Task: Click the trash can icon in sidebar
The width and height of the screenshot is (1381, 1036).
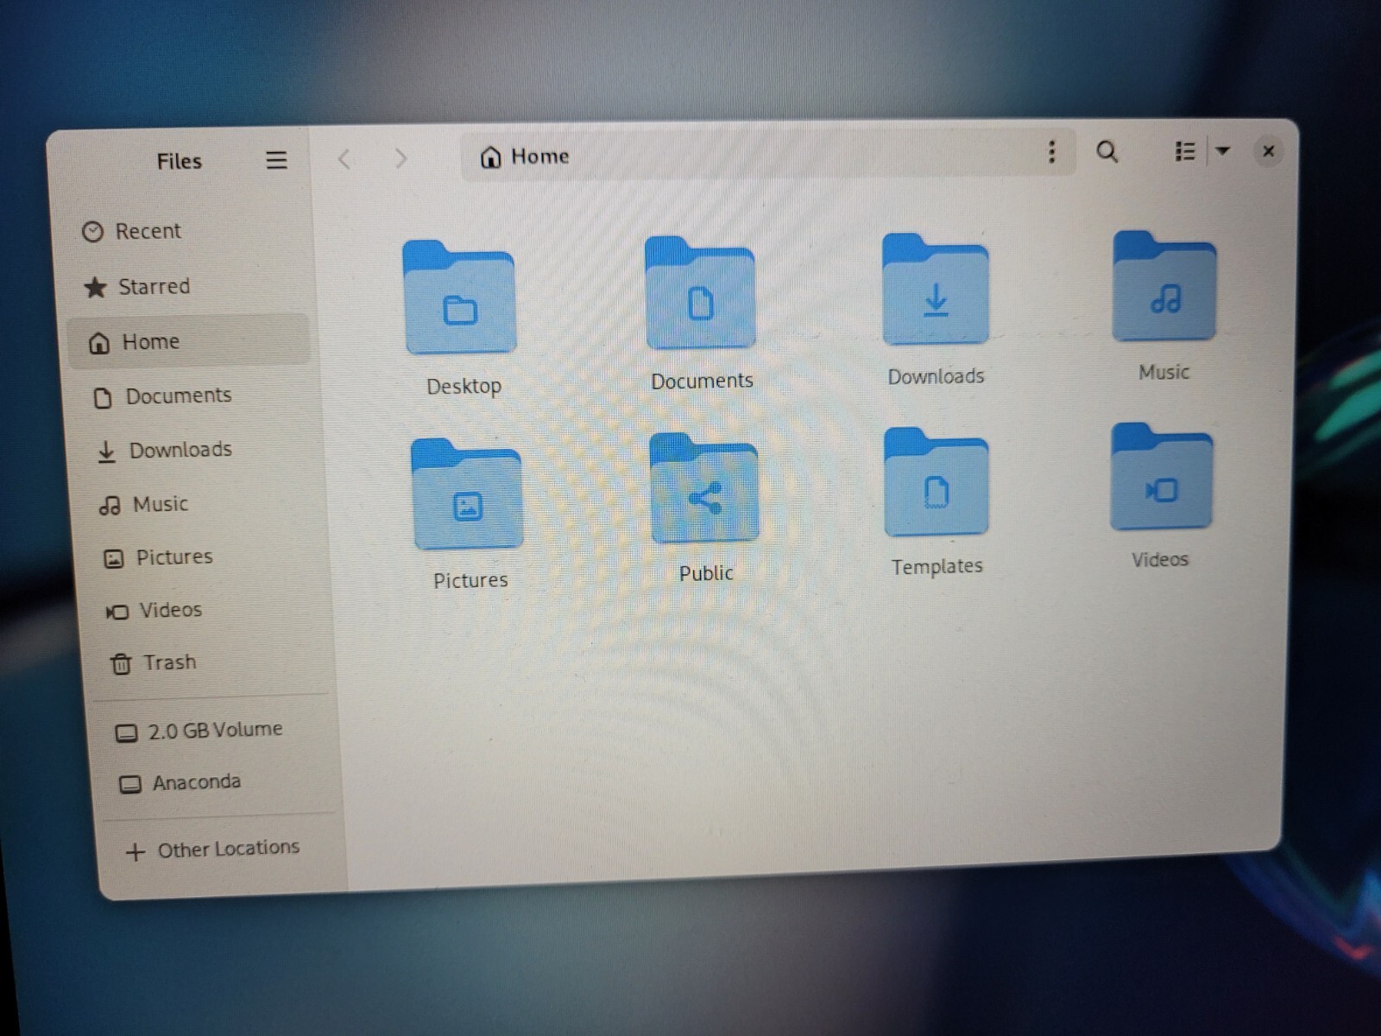Action: pos(121,664)
